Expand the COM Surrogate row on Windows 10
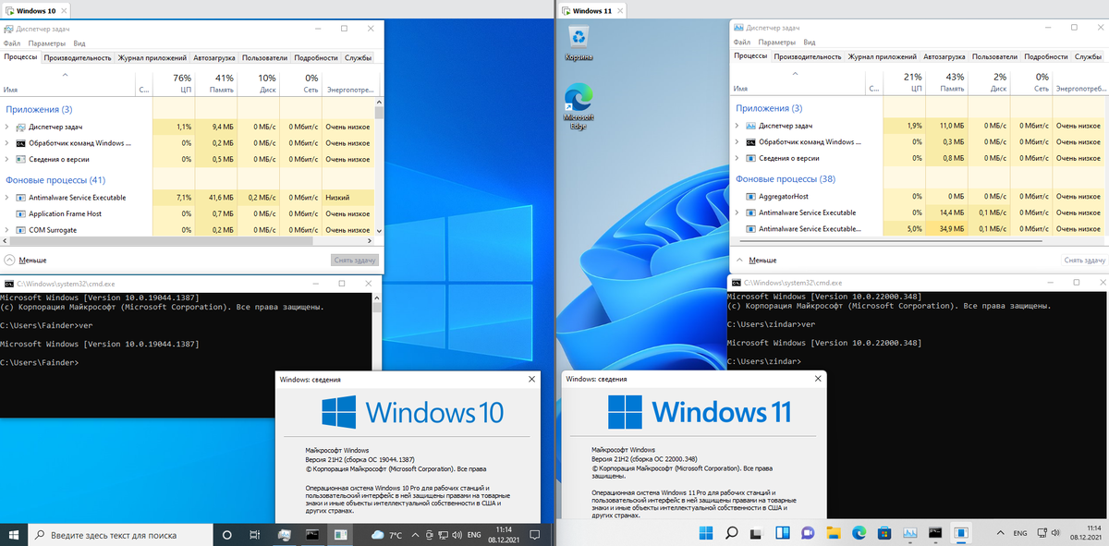Screen dimensions: 1109x546 7,229
